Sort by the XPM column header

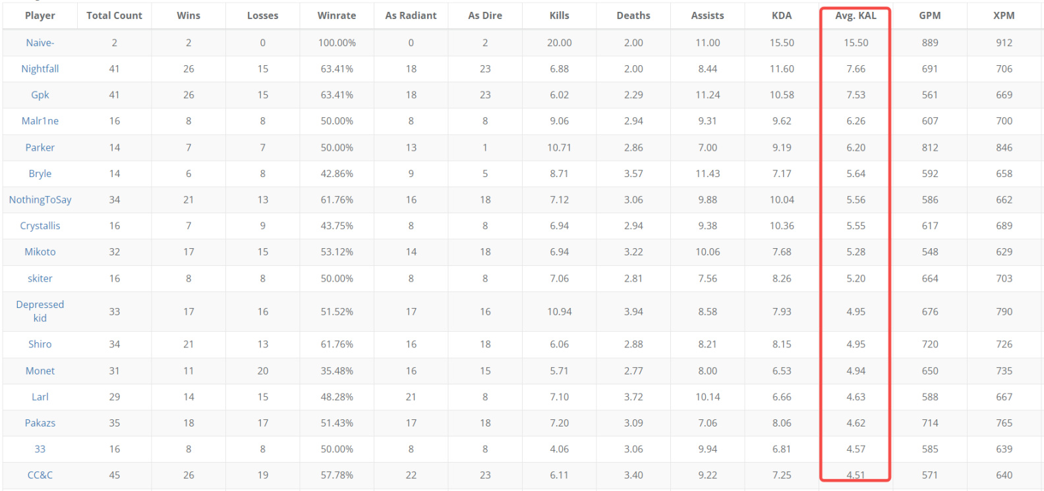tap(1004, 15)
